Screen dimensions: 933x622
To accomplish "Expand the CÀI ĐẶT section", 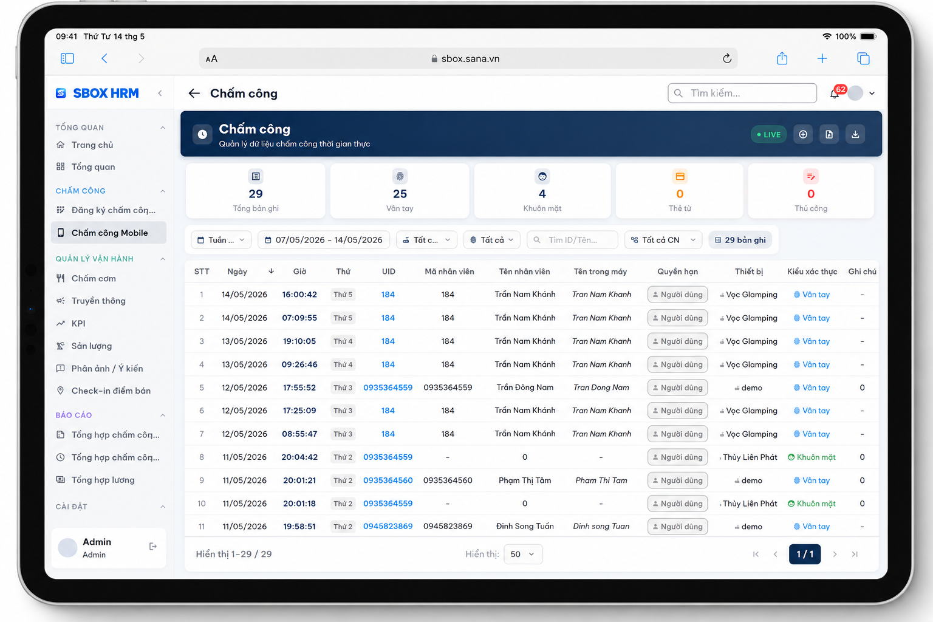I will pos(162,507).
